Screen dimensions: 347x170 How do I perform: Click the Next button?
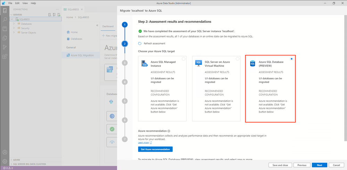[319, 165]
